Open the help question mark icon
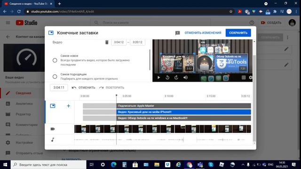 [252, 23]
